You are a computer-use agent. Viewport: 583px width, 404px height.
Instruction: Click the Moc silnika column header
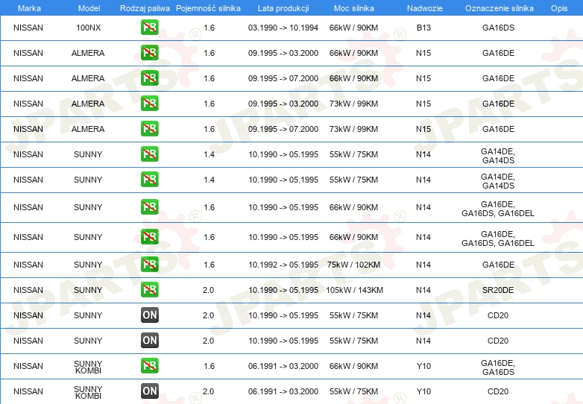[353, 8]
